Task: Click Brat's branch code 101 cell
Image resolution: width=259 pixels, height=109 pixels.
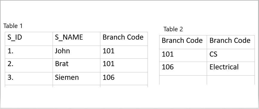Action: click(124, 65)
